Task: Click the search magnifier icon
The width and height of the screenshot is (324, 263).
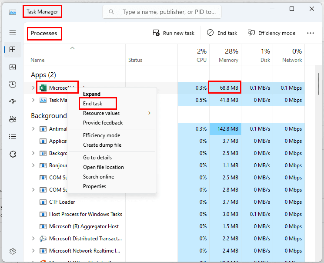Action: tap(111, 12)
